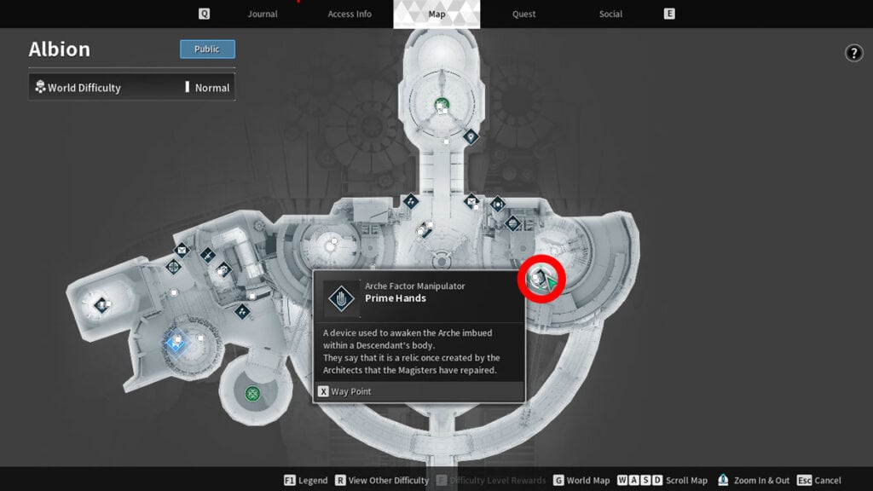Viewport: 873px width, 491px height.
Task: Click the Albion map title
Action: [60, 49]
